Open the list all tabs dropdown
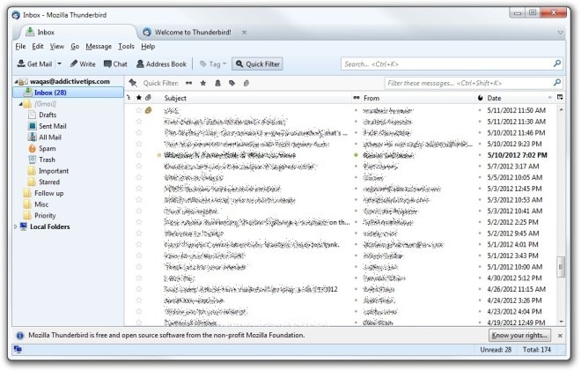 560,33
